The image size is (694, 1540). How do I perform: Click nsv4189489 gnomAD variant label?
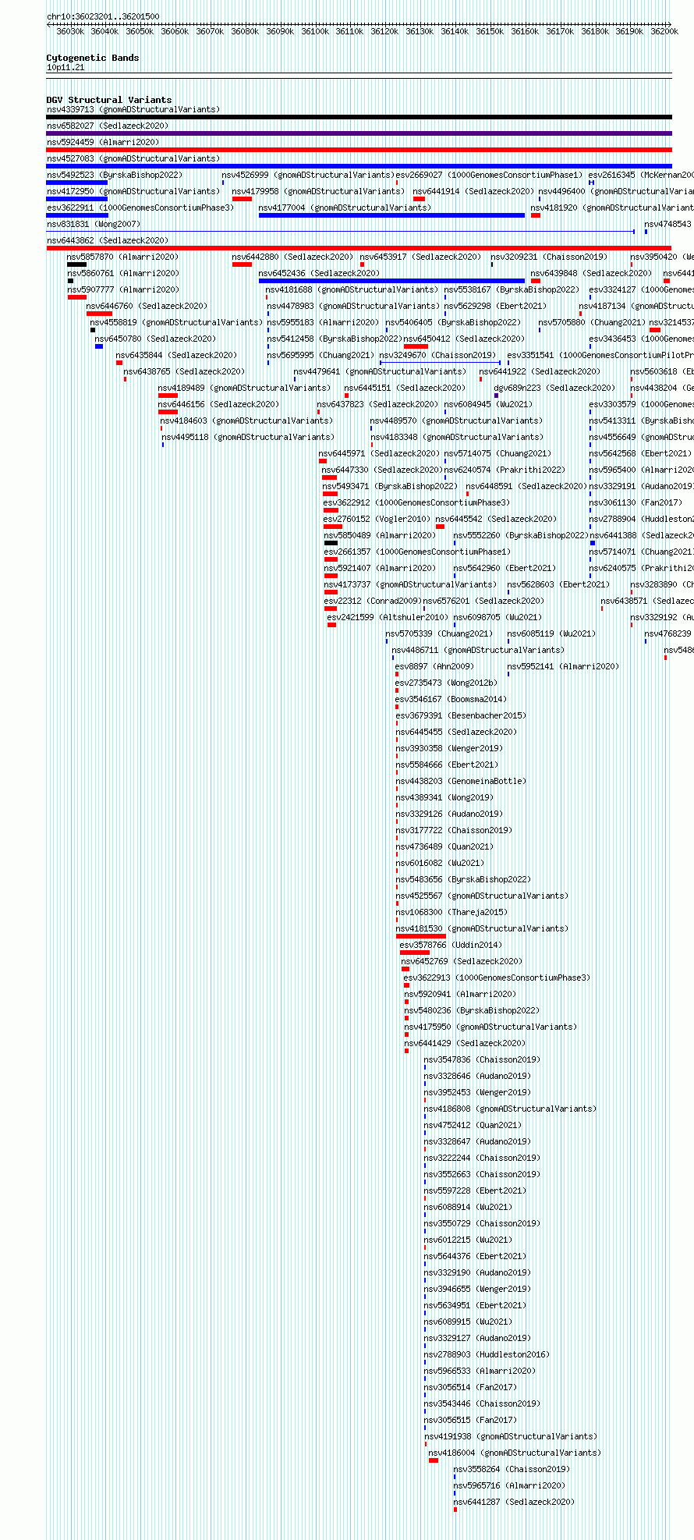tap(244, 388)
